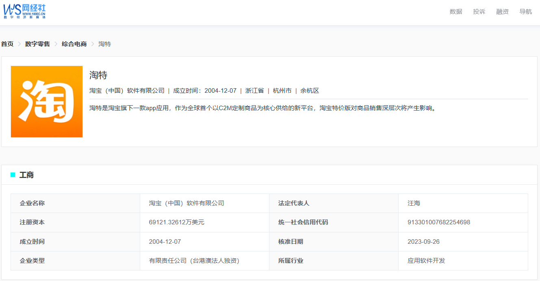Select the 汪海 cell
This screenshot has height=281, width=540.
(x=463, y=203)
